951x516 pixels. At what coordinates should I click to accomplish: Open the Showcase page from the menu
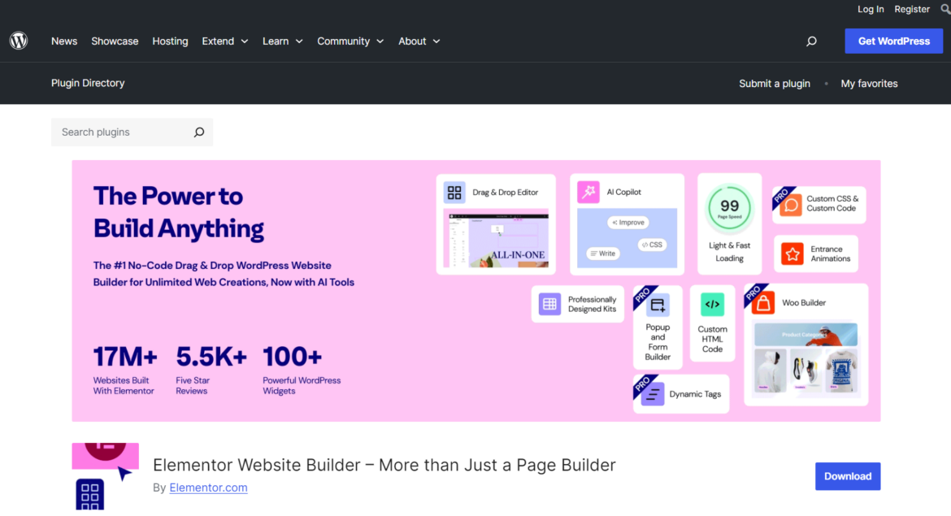click(x=115, y=41)
